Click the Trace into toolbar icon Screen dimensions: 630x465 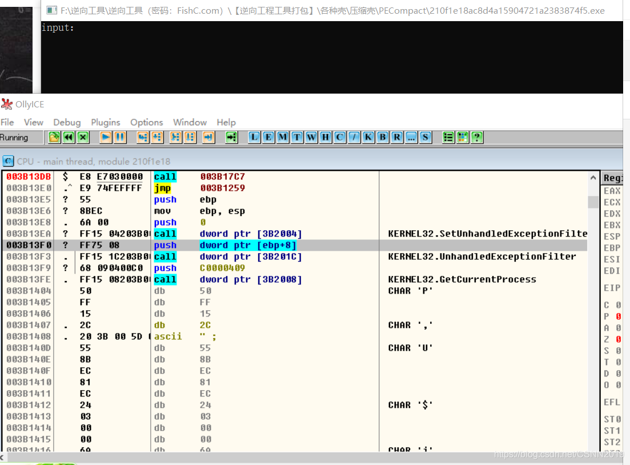point(175,138)
